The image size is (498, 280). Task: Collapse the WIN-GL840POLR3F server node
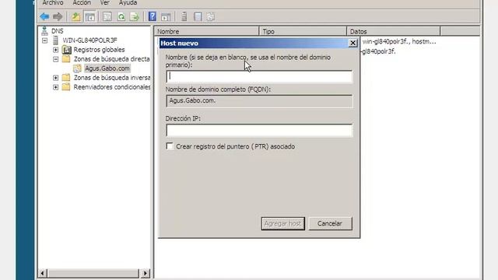[45, 40]
